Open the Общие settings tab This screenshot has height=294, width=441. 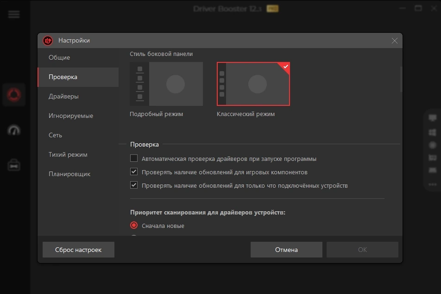coord(78,57)
